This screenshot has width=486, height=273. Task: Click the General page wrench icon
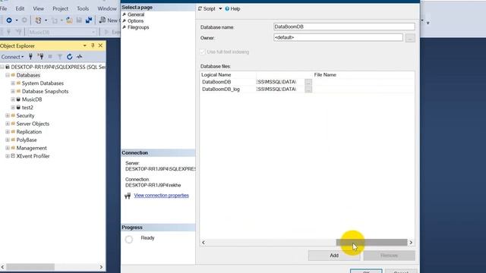tap(125, 14)
